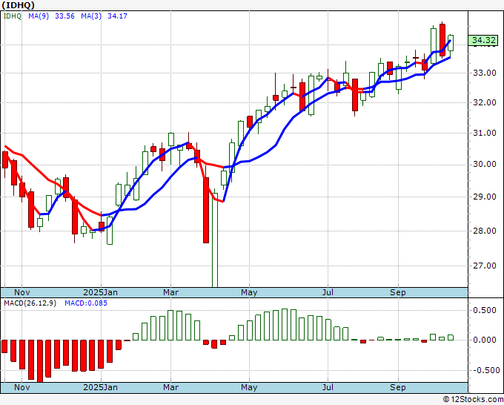
Task: Select the IDHQ legend label
Action: pyautogui.click(x=13, y=16)
